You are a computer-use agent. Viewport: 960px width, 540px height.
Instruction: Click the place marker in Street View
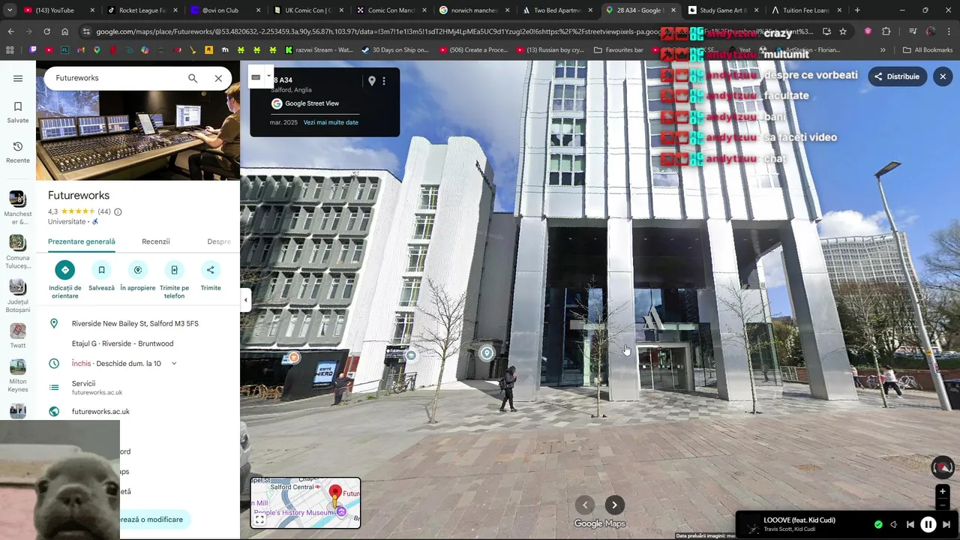click(487, 353)
